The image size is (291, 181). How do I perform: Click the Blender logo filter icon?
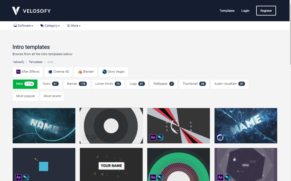(80, 72)
